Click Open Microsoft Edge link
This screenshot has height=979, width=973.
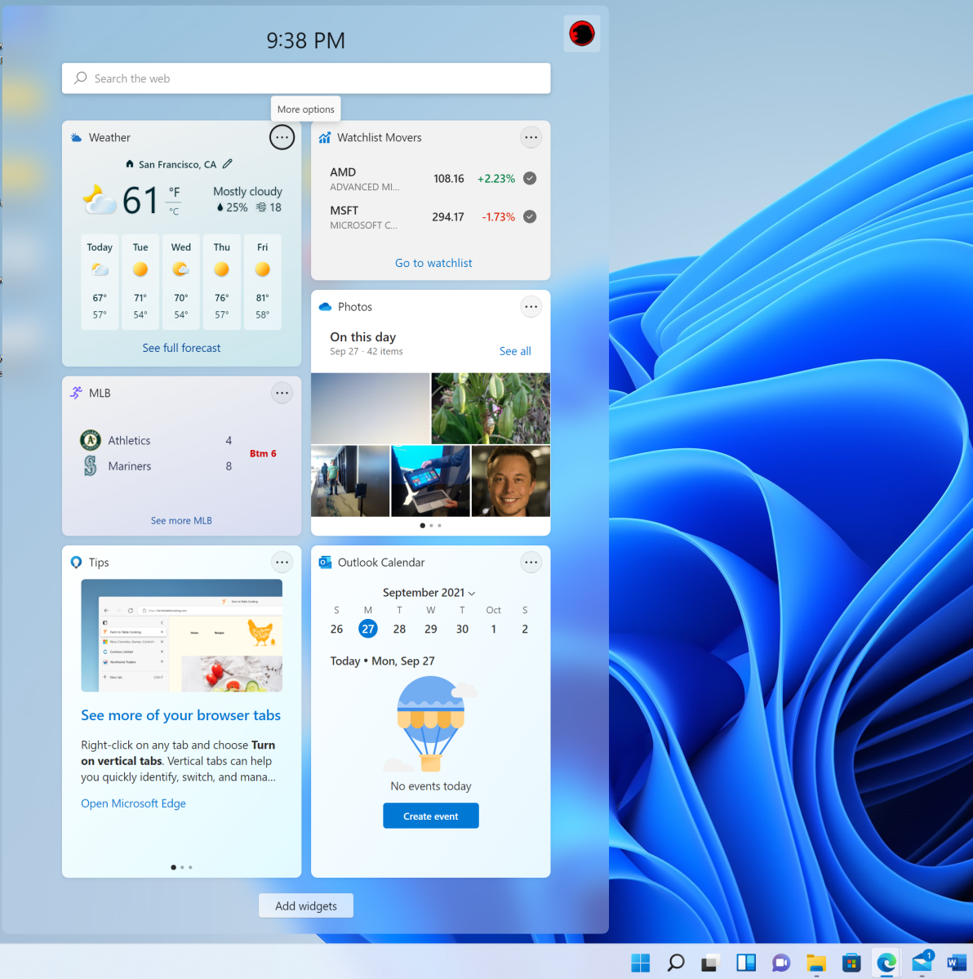[133, 803]
